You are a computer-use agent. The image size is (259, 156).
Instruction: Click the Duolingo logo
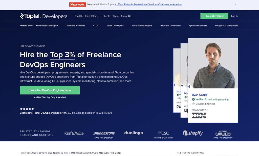point(134,133)
